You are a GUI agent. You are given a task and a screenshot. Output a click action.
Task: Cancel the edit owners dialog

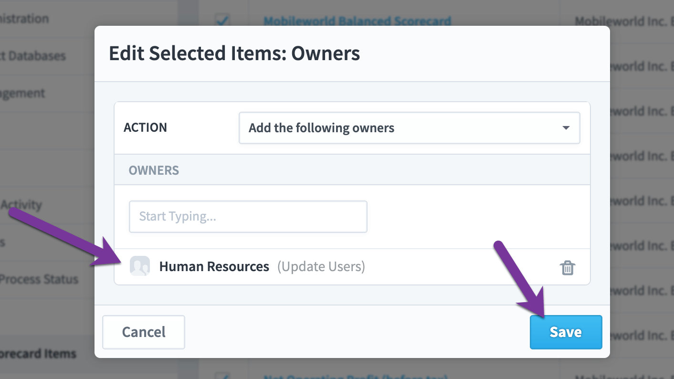tap(144, 332)
